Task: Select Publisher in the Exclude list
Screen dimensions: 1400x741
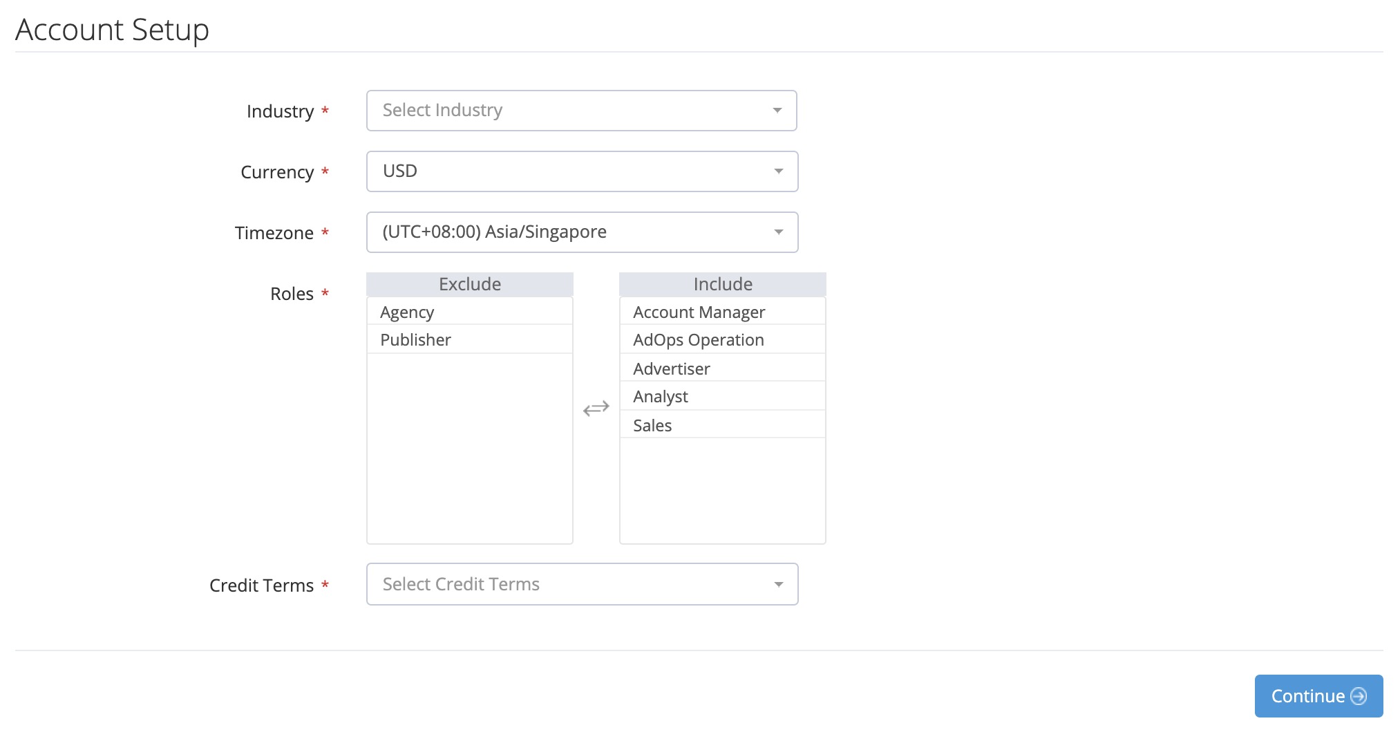Action: [x=470, y=340]
